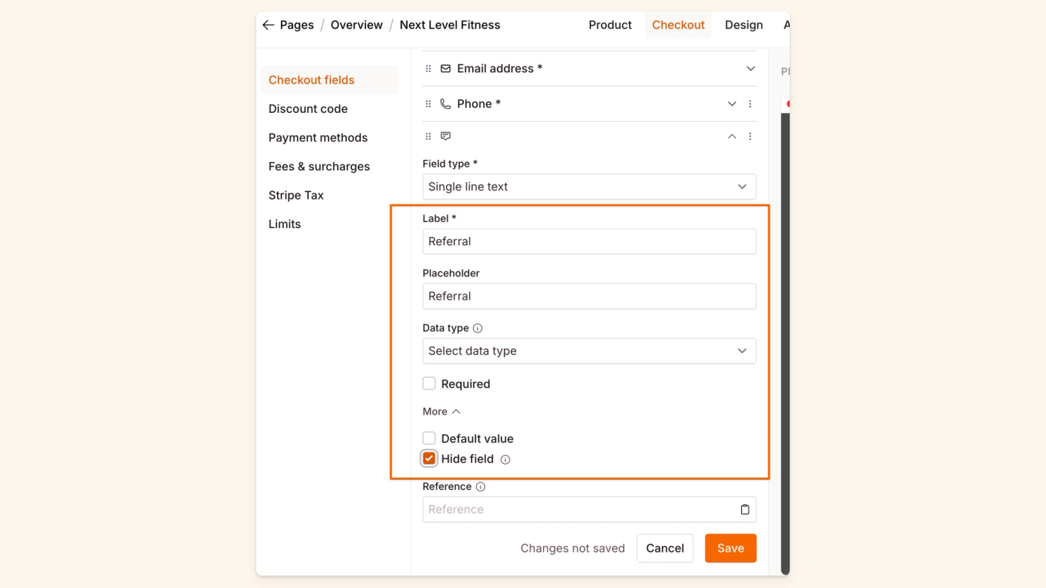Expand the Phone field row

(x=731, y=104)
